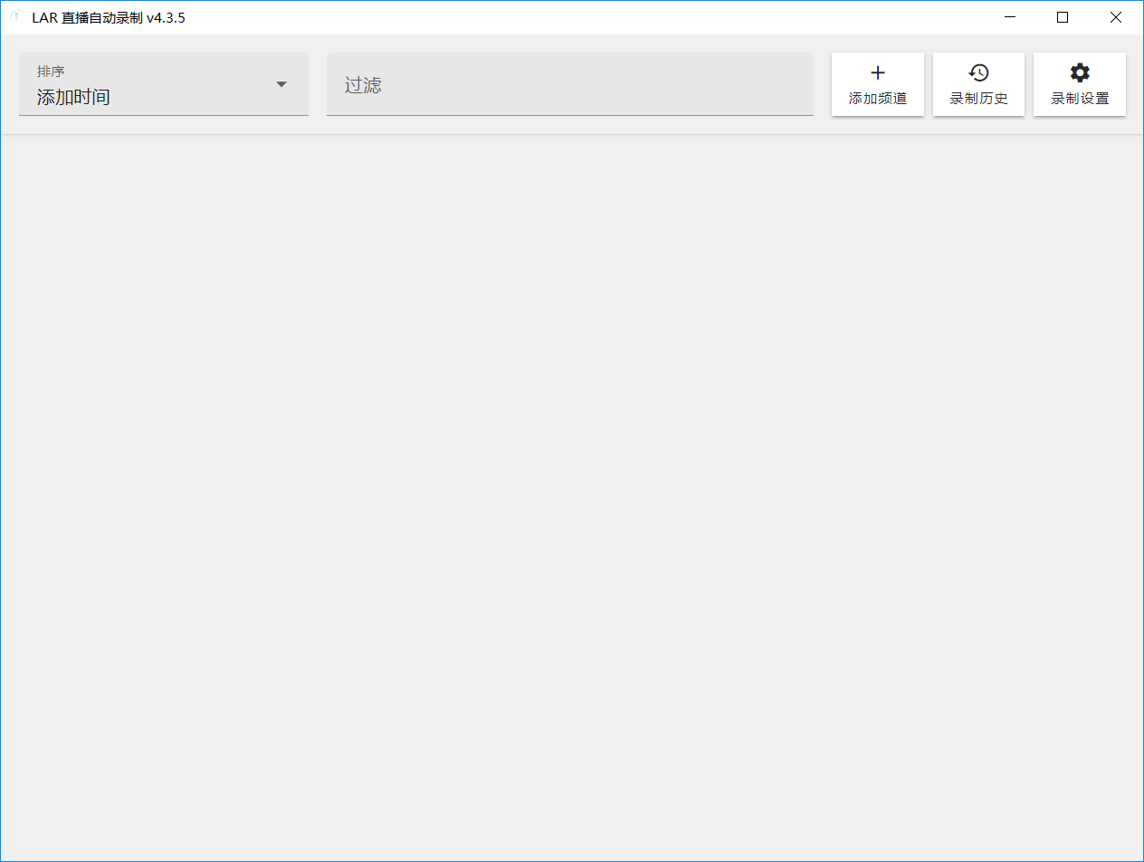Select the 添加时间 sort value

[x=73, y=97]
